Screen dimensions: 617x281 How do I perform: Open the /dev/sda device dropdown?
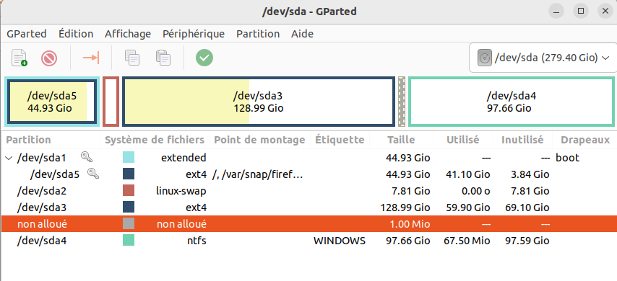543,58
